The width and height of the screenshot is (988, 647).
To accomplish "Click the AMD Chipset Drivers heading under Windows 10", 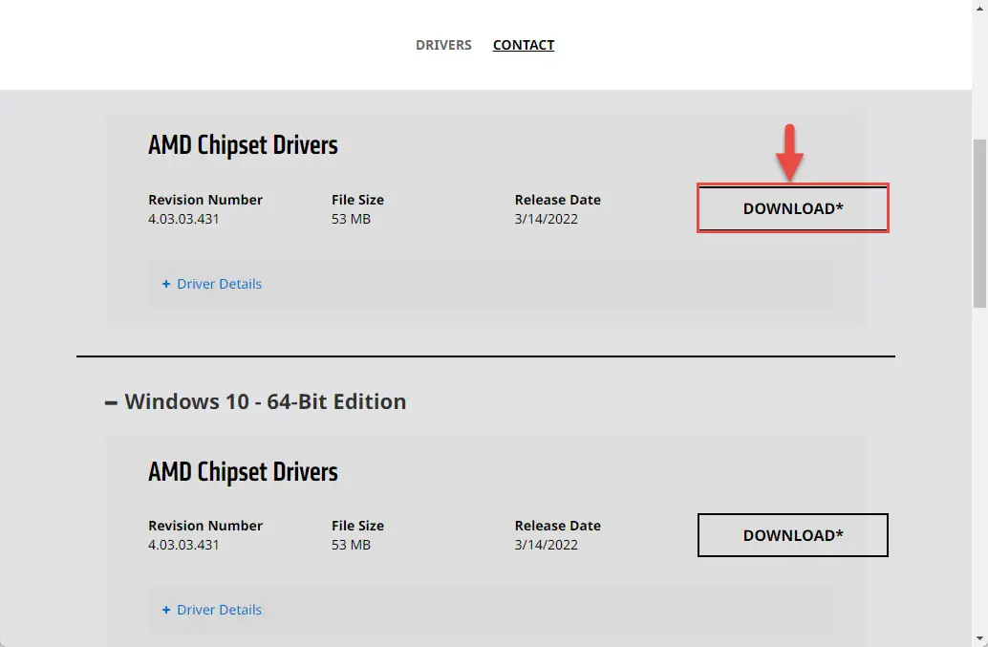I will 244,472.
